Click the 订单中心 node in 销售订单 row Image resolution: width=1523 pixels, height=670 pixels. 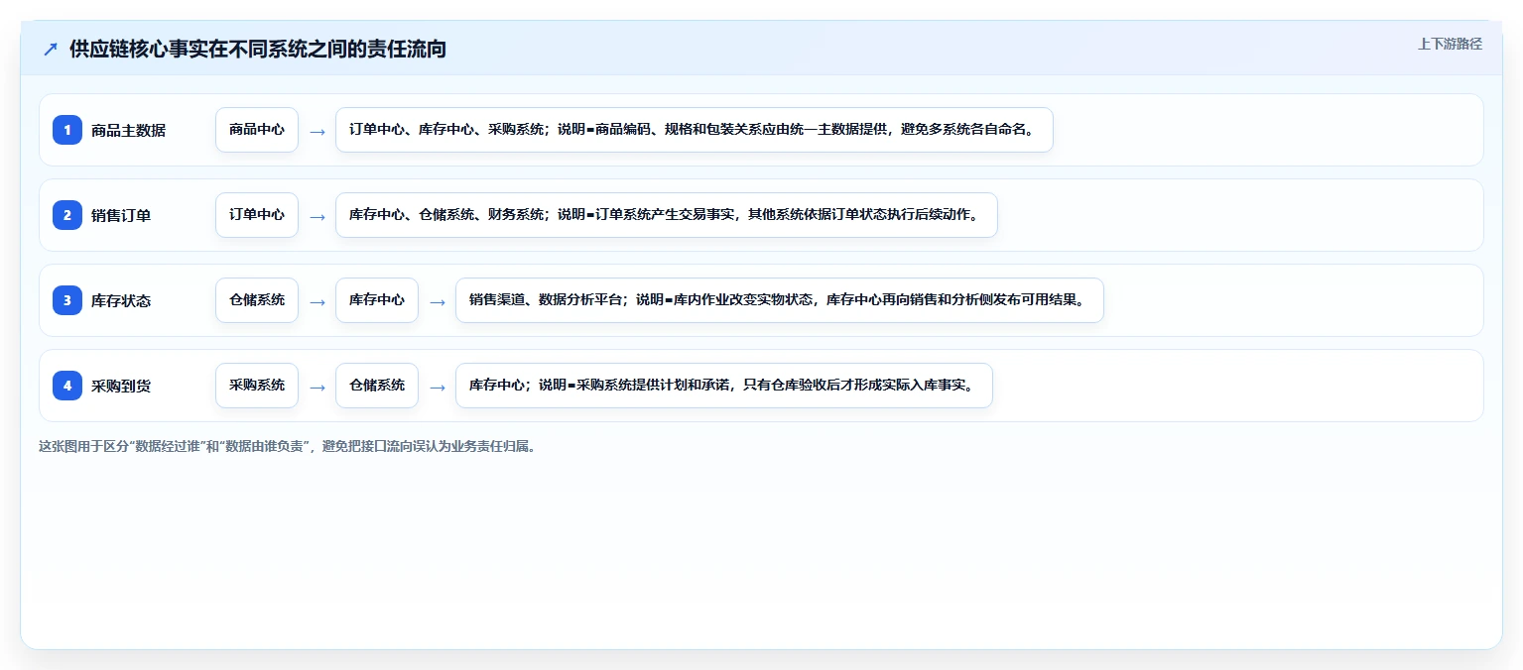click(257, 215)
